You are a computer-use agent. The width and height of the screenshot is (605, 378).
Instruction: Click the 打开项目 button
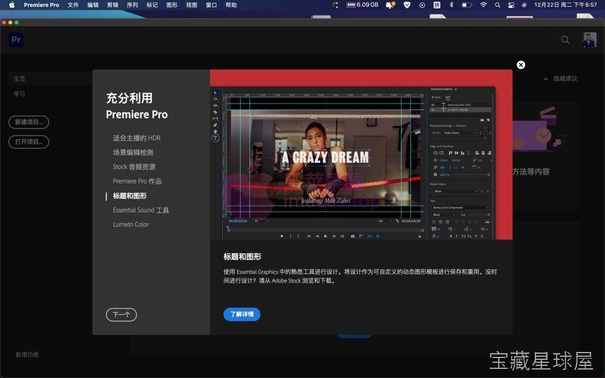(28, 142)
